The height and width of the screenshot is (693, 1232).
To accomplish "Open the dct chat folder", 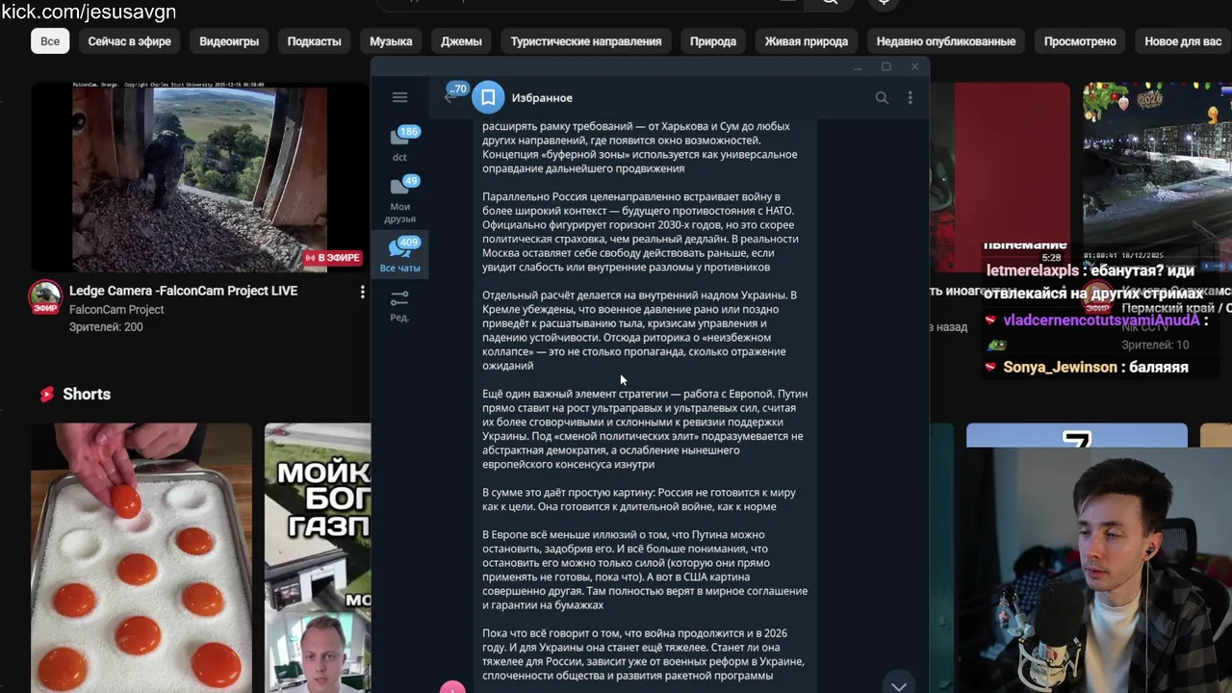I will (399, 144).
